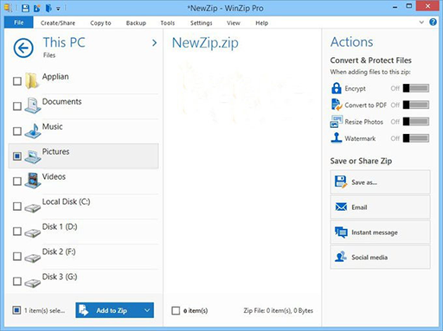443x331 pixels.
Task: Click the Resize Photos icon
Action: (337, 121)
